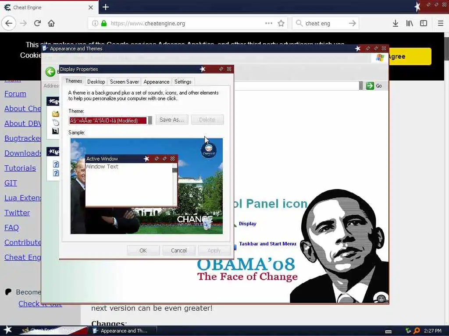Cancel the Display Properties dialog
Screen dimensions: 449x336
(x=179, y=251)
